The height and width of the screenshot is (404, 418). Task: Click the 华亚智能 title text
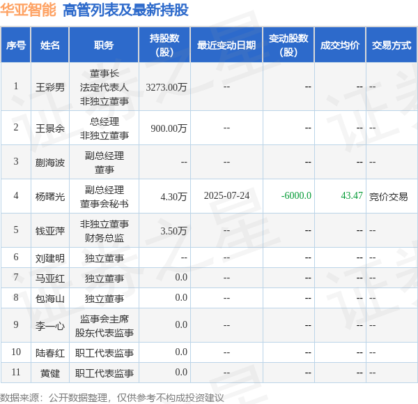[x=28, y=10]
